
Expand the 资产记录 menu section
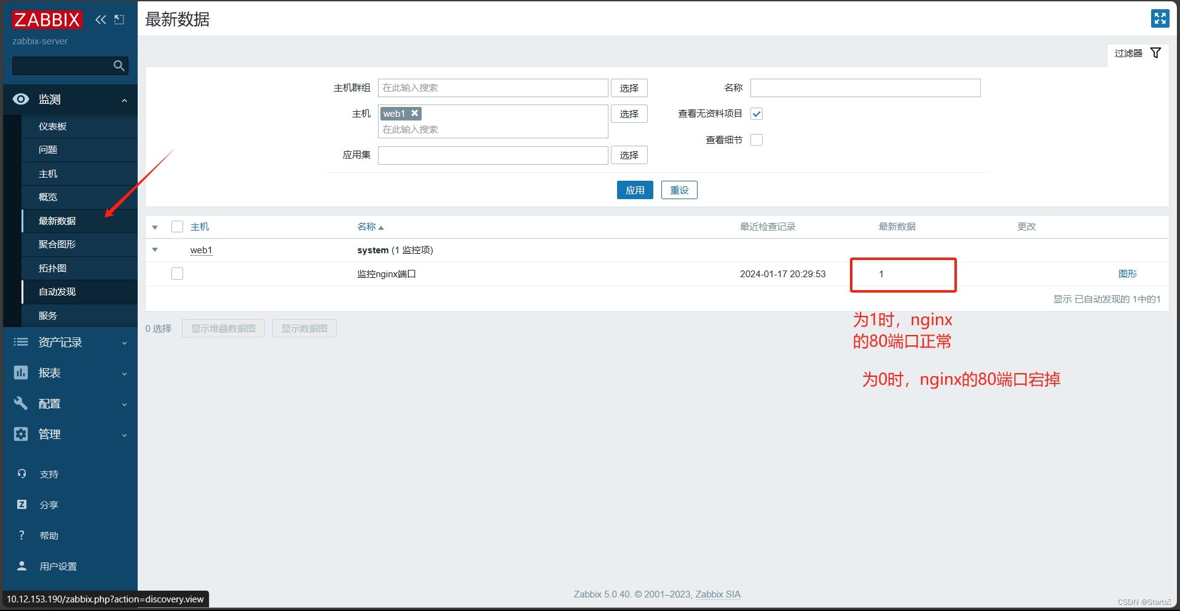[124, 343]
